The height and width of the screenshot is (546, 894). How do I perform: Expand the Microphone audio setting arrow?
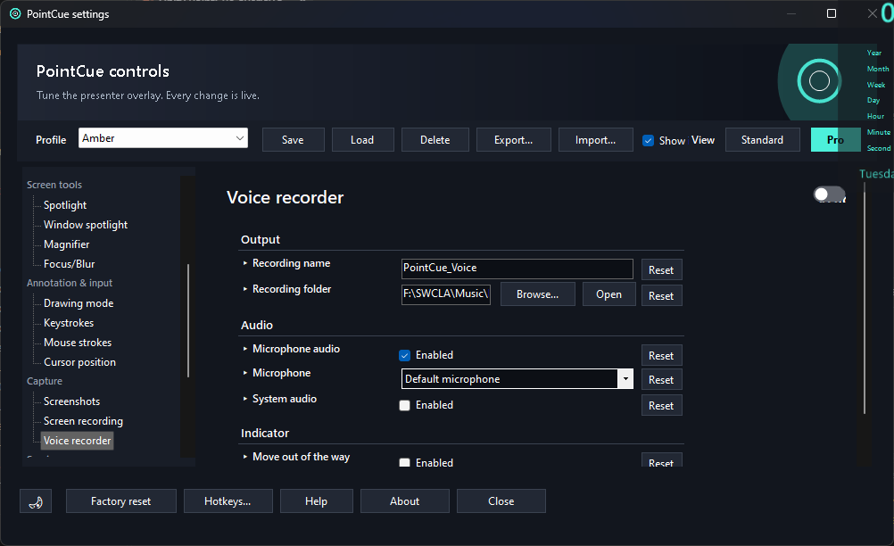point(245,349)
